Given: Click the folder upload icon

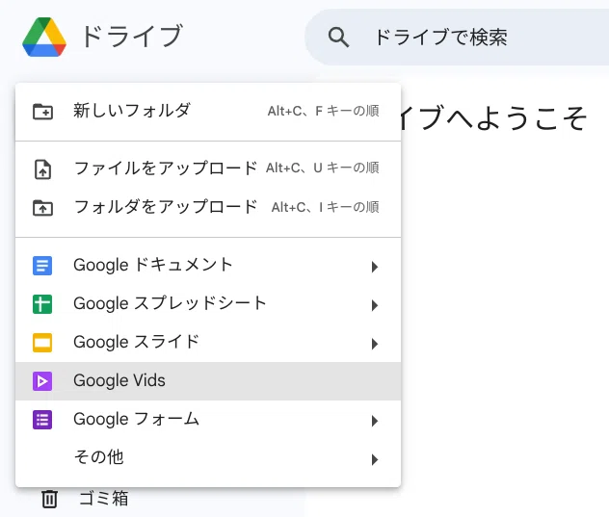Looking at the screenshot, I should tap(42, 208).
